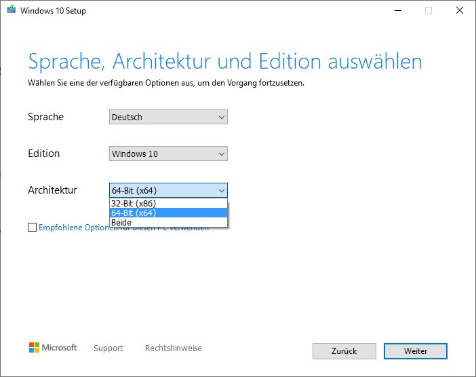The image size is (476, 377).
Task: Collapse the Architektur dropdown showing 64-Bit (x64)
Action: coord(168,190)
